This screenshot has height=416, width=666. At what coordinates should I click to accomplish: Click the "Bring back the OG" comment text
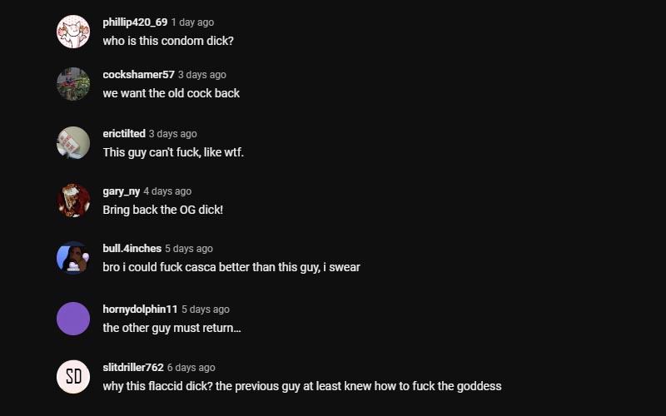click(x=162, y=210)
